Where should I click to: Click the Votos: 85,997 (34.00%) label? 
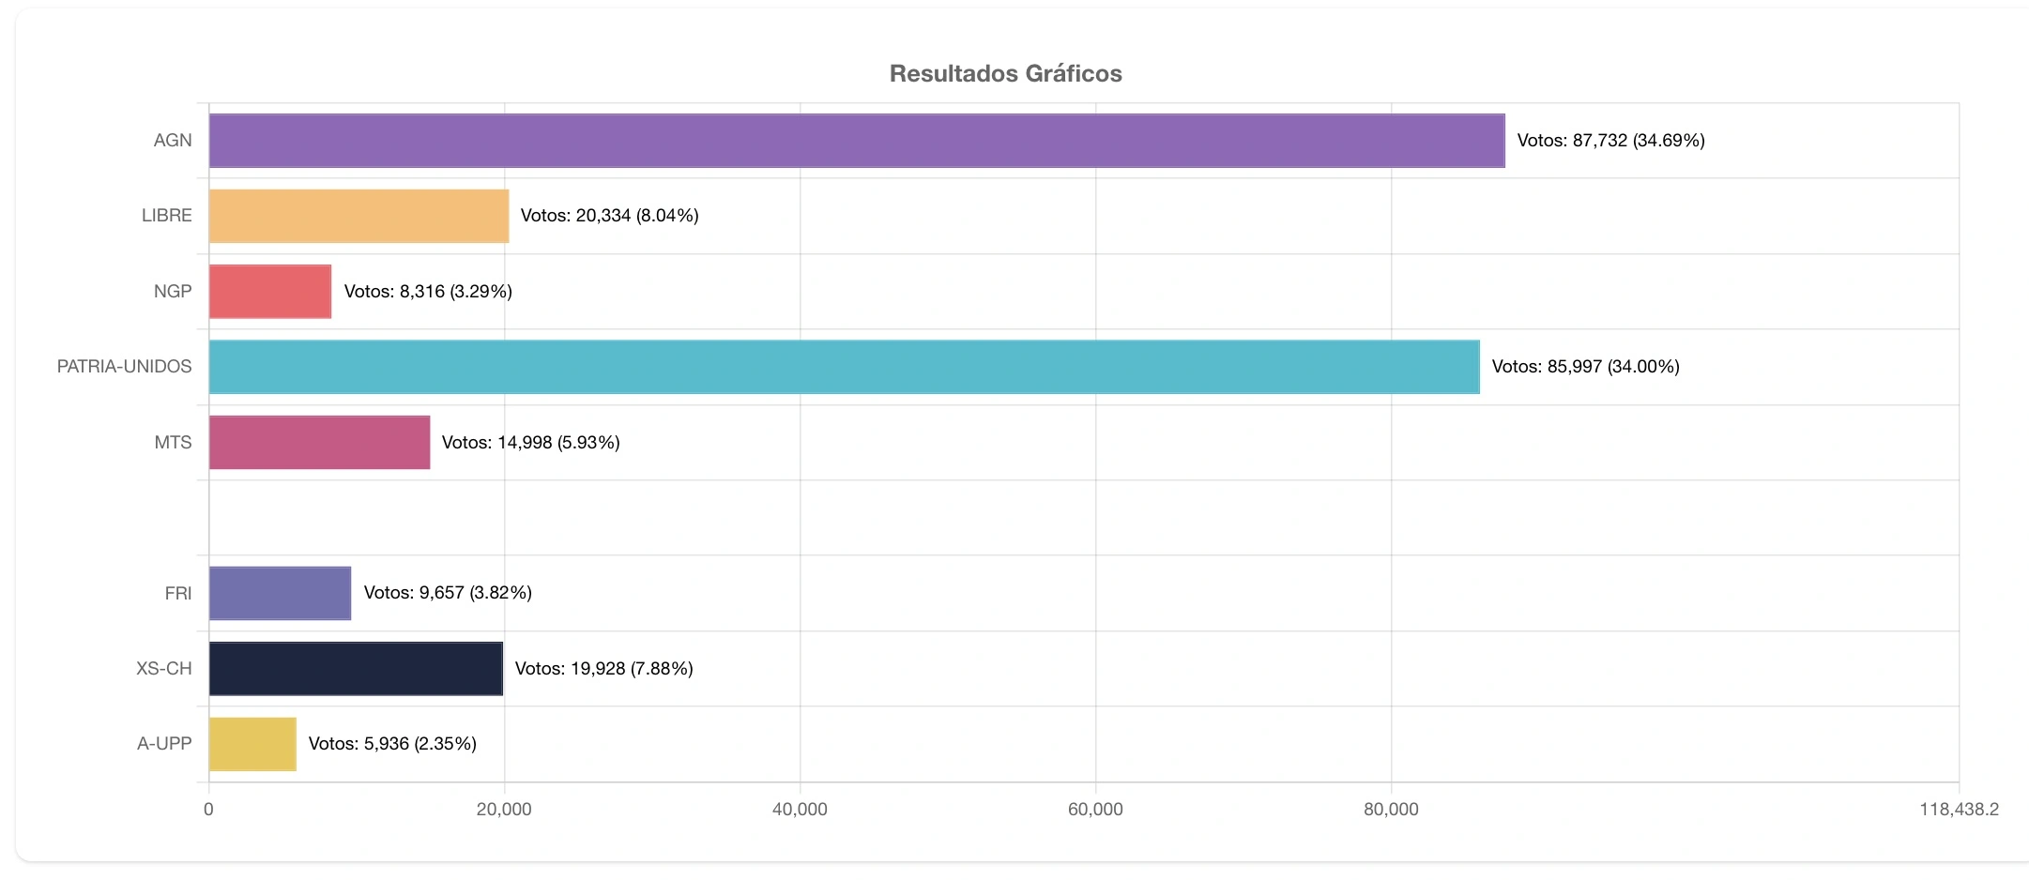[1586, 367]
